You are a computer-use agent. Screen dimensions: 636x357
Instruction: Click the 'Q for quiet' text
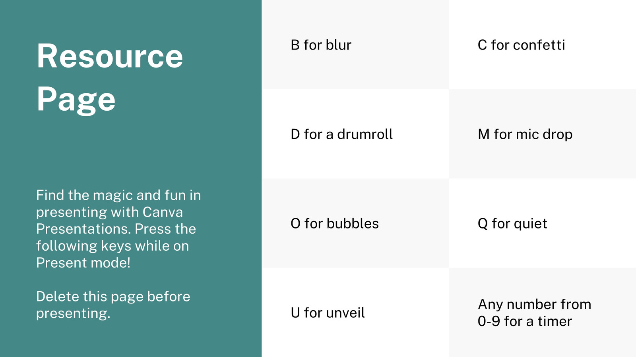pos(512,223)
